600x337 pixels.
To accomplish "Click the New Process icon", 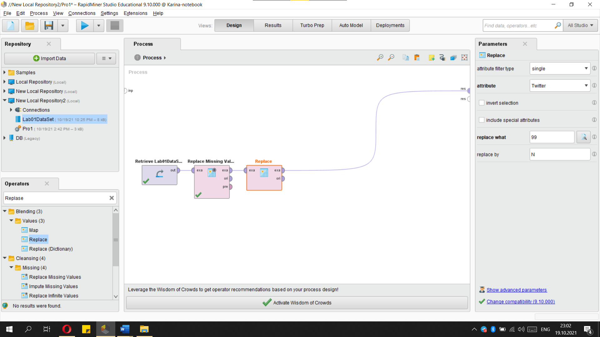I will [x=11, y=25].
